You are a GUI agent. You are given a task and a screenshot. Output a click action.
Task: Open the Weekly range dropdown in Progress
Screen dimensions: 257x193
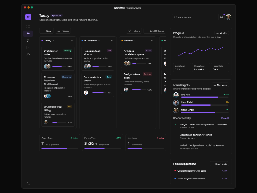pyautogui.click(x=222, y=33)
